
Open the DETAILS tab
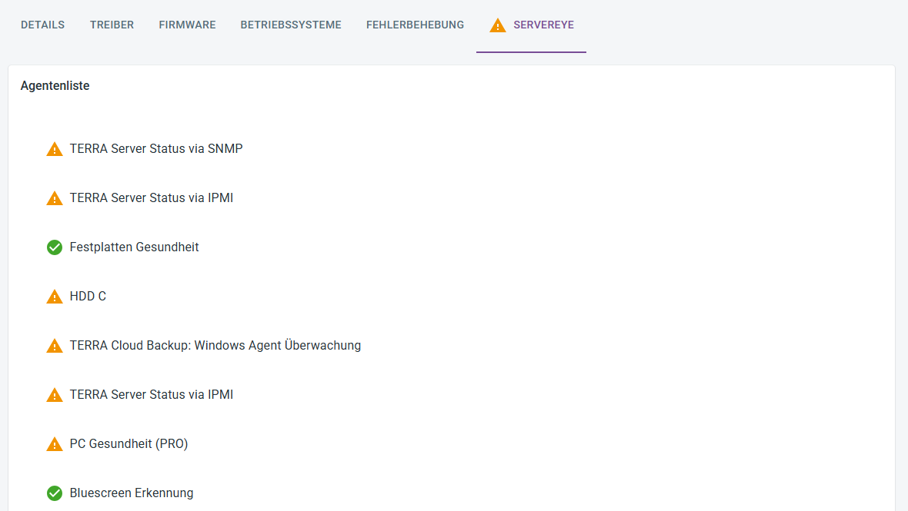(x=43, y=25)
